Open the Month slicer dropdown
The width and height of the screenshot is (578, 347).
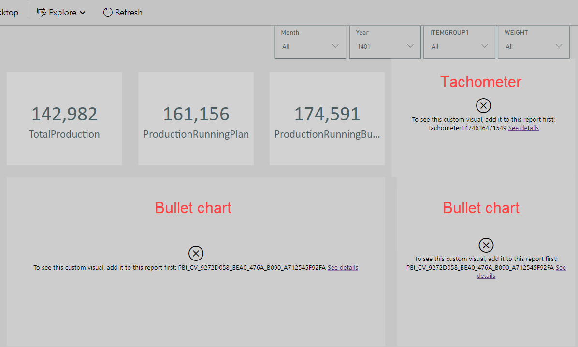pyautogui.click(x=310, y=42)
